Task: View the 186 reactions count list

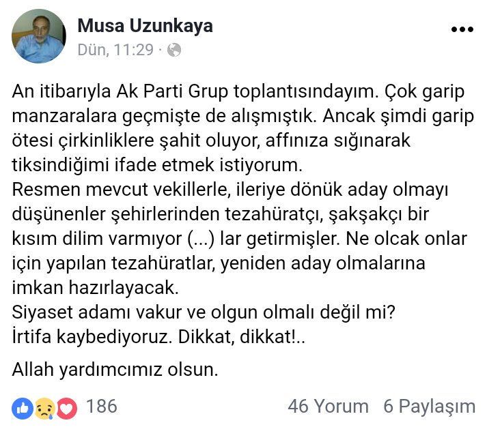Action: (102, 407)
